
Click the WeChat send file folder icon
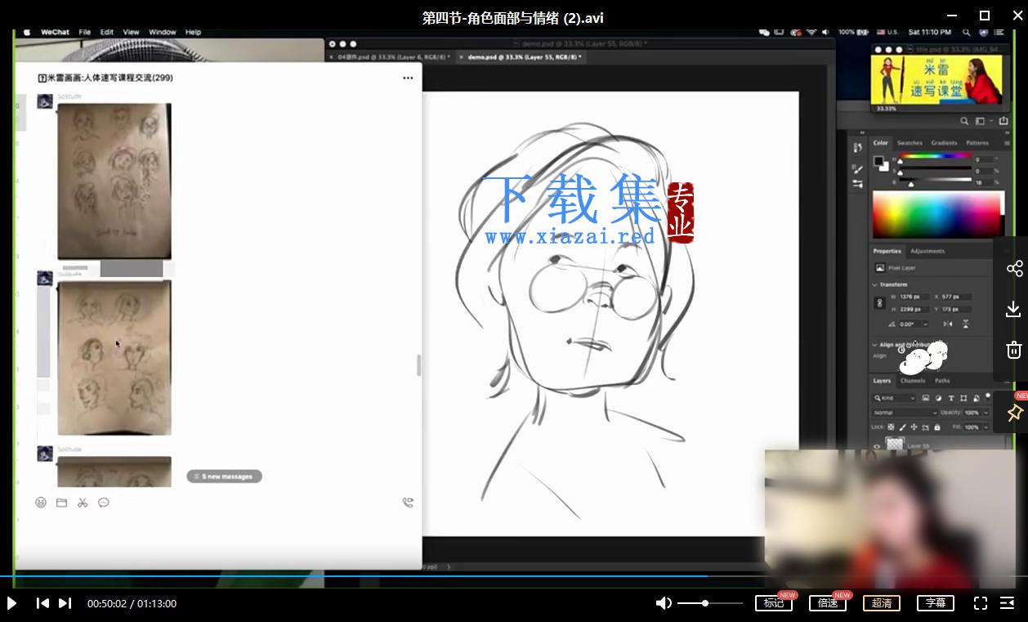coord(61,503)
